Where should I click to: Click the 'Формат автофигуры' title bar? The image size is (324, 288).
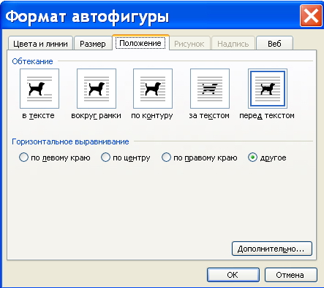click(x=151, y=16)
